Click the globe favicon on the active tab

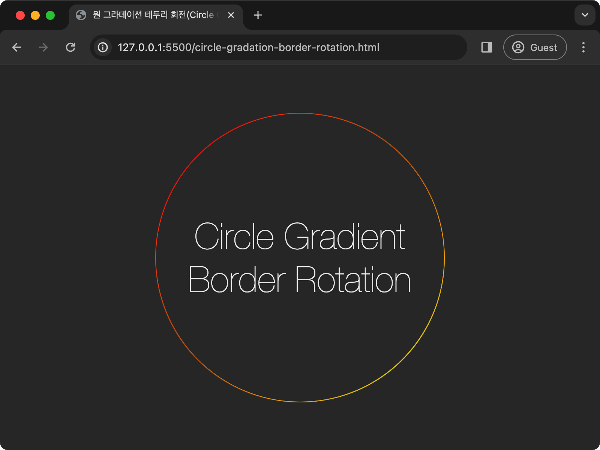[x=81, y=15]
